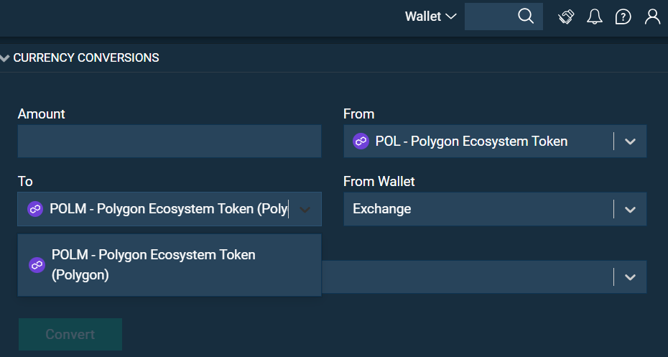
Task: Open the From Wallet dropdown arrow
Action: pos(630,209)
